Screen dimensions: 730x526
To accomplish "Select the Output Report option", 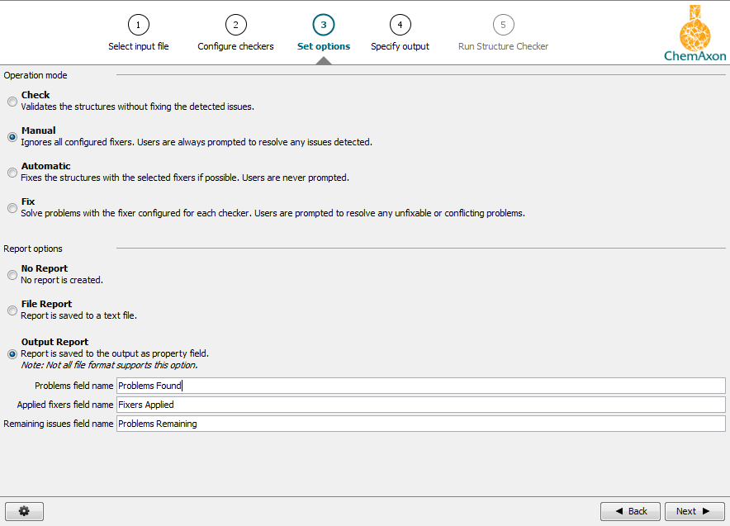I will pyautogui.click(x=12, y=353).
